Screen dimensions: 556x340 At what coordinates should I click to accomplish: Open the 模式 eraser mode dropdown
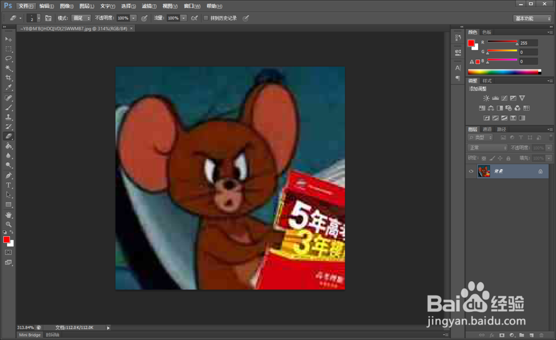click(81, 18)
